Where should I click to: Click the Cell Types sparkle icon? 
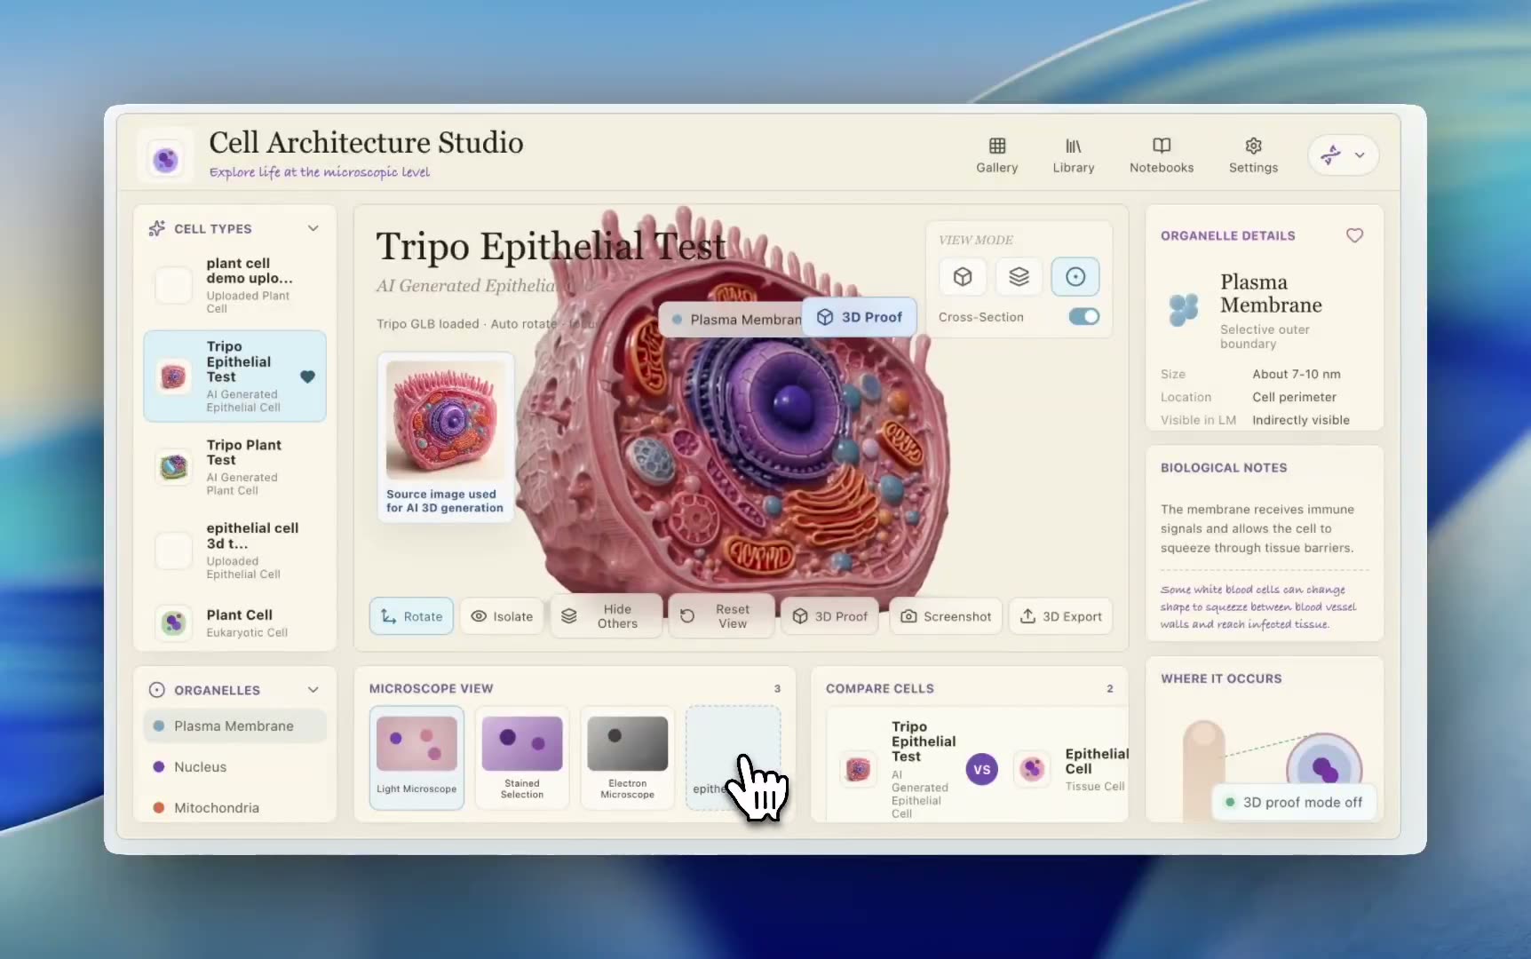pyautogui.click(x=157, y=228)
